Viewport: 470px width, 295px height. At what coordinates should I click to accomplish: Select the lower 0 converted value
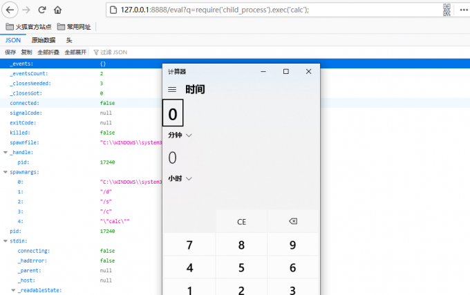coord(172,158)
